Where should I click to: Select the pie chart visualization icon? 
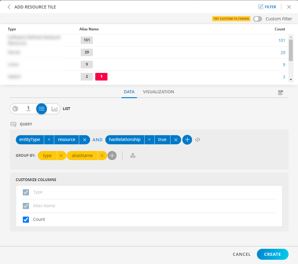(15, 108)
